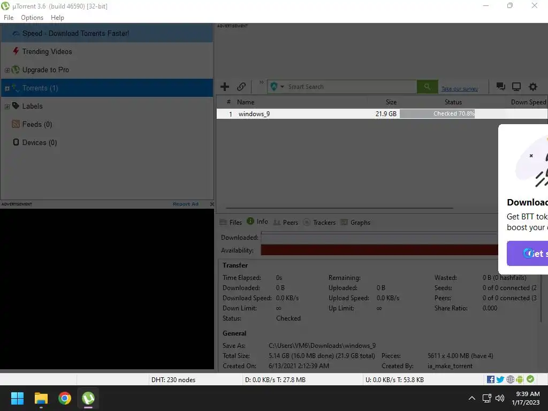Select Speed - Download Torrents Faster item
Image resolution: width=548 pixels, height=411 pixels.
pyautogui.click(x=107, y=33)
